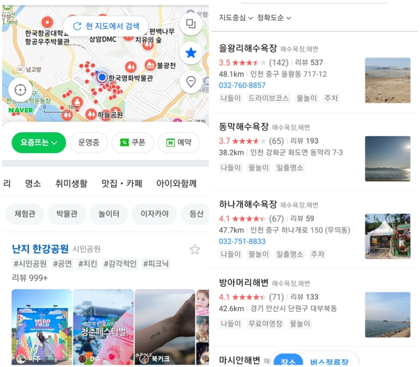Viewport: 420px width, 367px height.
Task: Call 을왕리해수욕장 via 032-760-8857 link
Action: pyautogui.click(x=242, y=85)
